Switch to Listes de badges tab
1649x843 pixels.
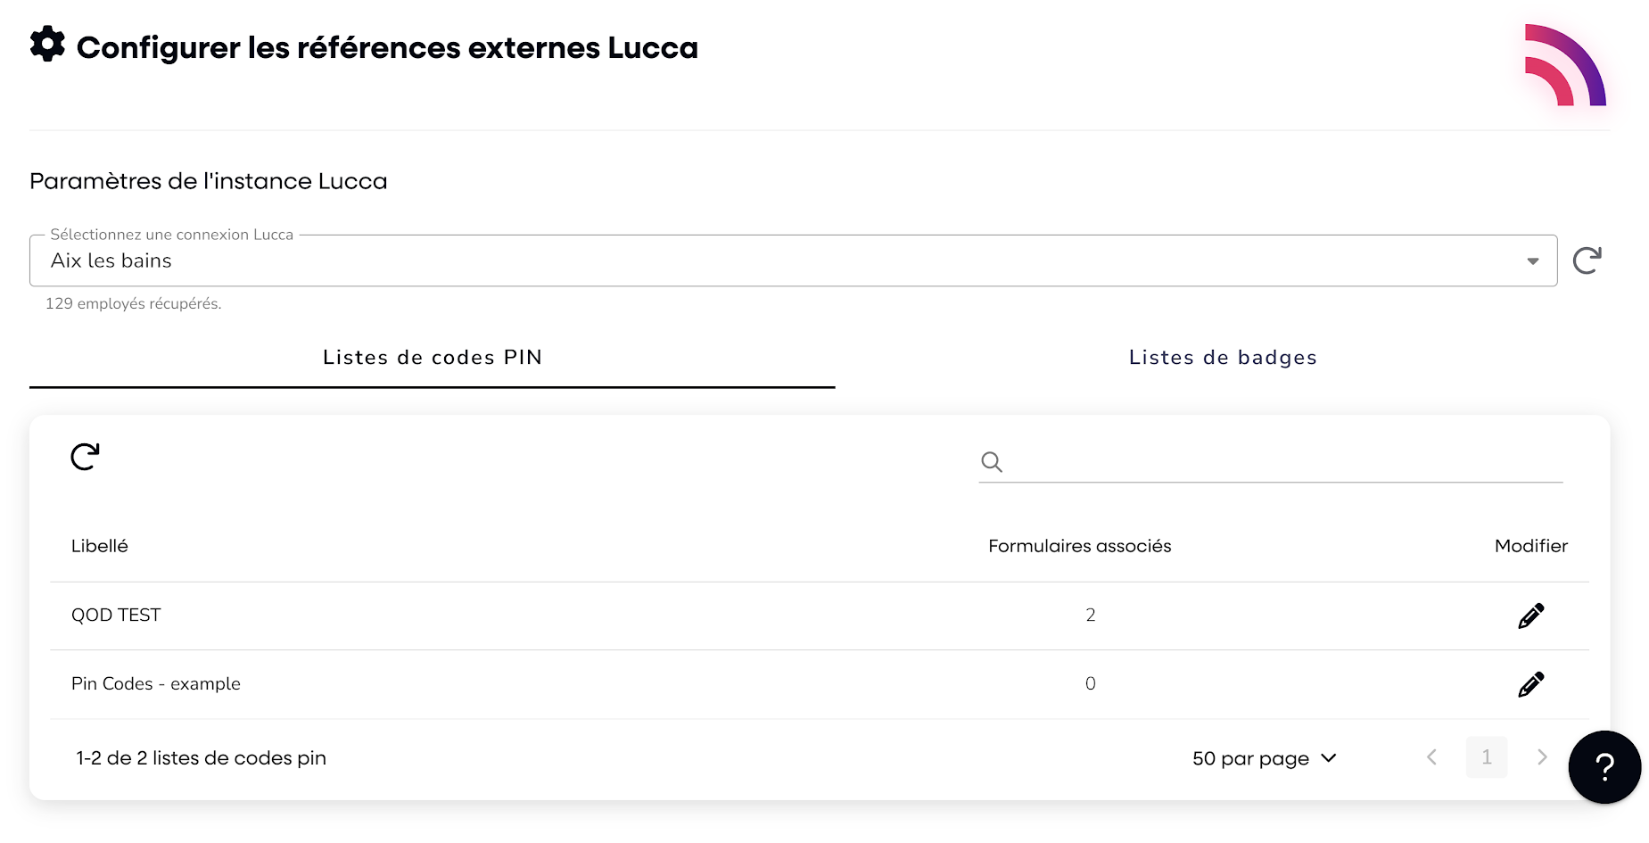click(1222, 358)
